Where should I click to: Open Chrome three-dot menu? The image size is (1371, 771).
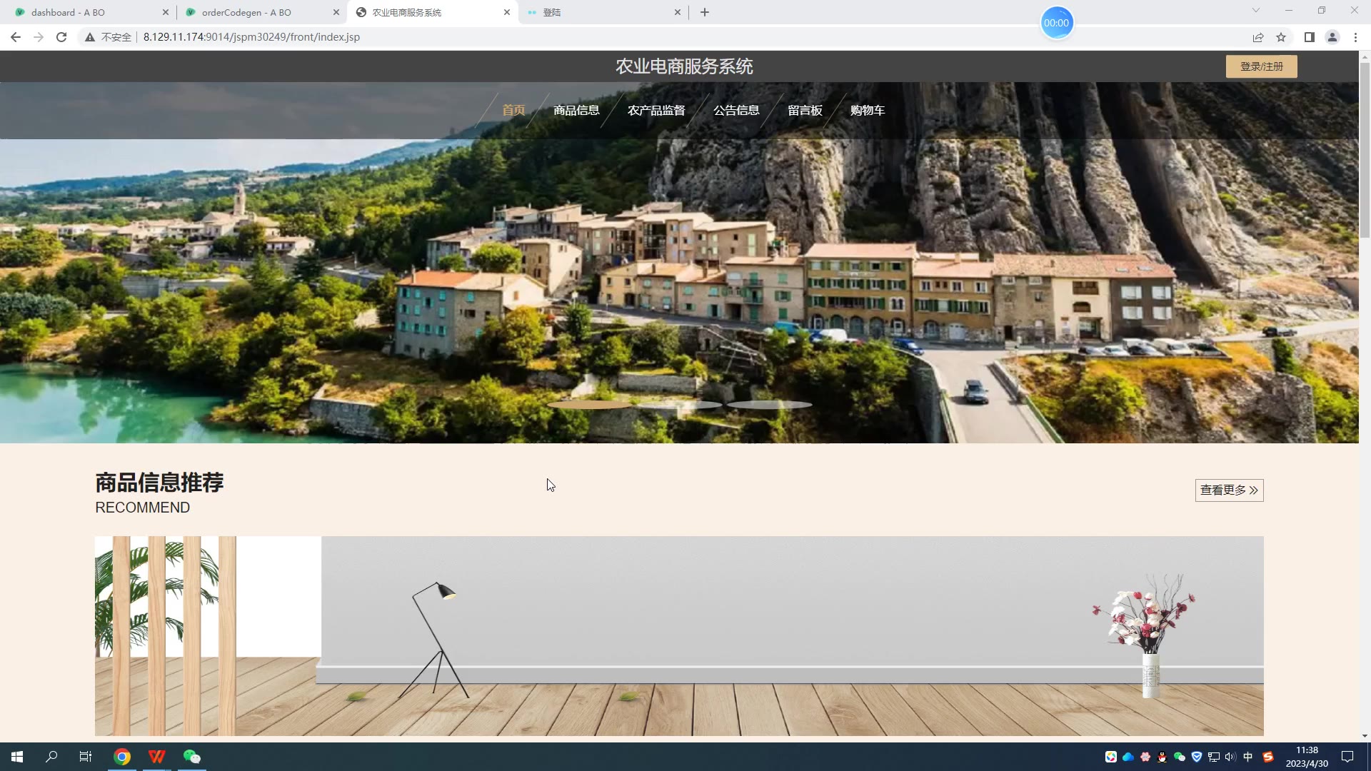coord(1355,37)
